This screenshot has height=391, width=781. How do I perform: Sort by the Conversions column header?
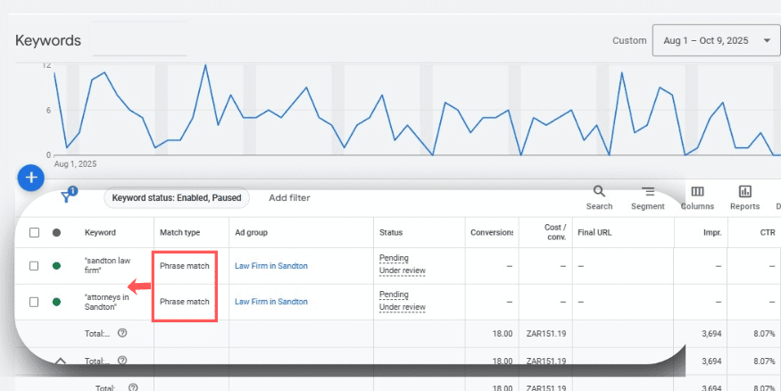click(492, 233)
